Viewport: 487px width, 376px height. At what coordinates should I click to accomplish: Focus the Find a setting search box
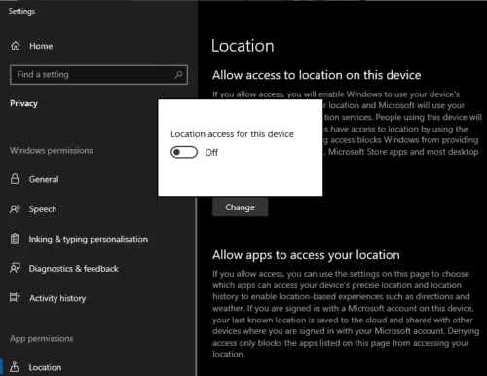[x=98, y=75]
